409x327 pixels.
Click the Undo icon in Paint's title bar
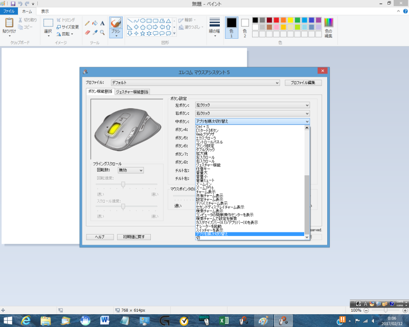(20, 4)
